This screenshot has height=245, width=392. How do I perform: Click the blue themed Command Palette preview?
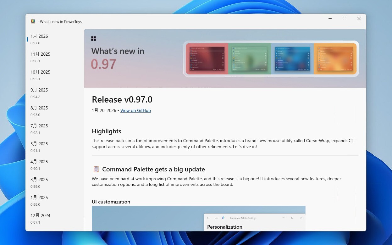pyautogui.click(x=292, y=58)
